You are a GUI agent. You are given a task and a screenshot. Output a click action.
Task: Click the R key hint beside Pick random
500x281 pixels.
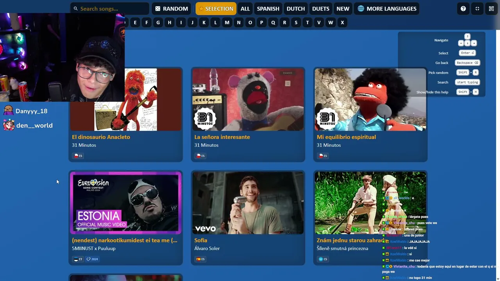click(475, 73)
